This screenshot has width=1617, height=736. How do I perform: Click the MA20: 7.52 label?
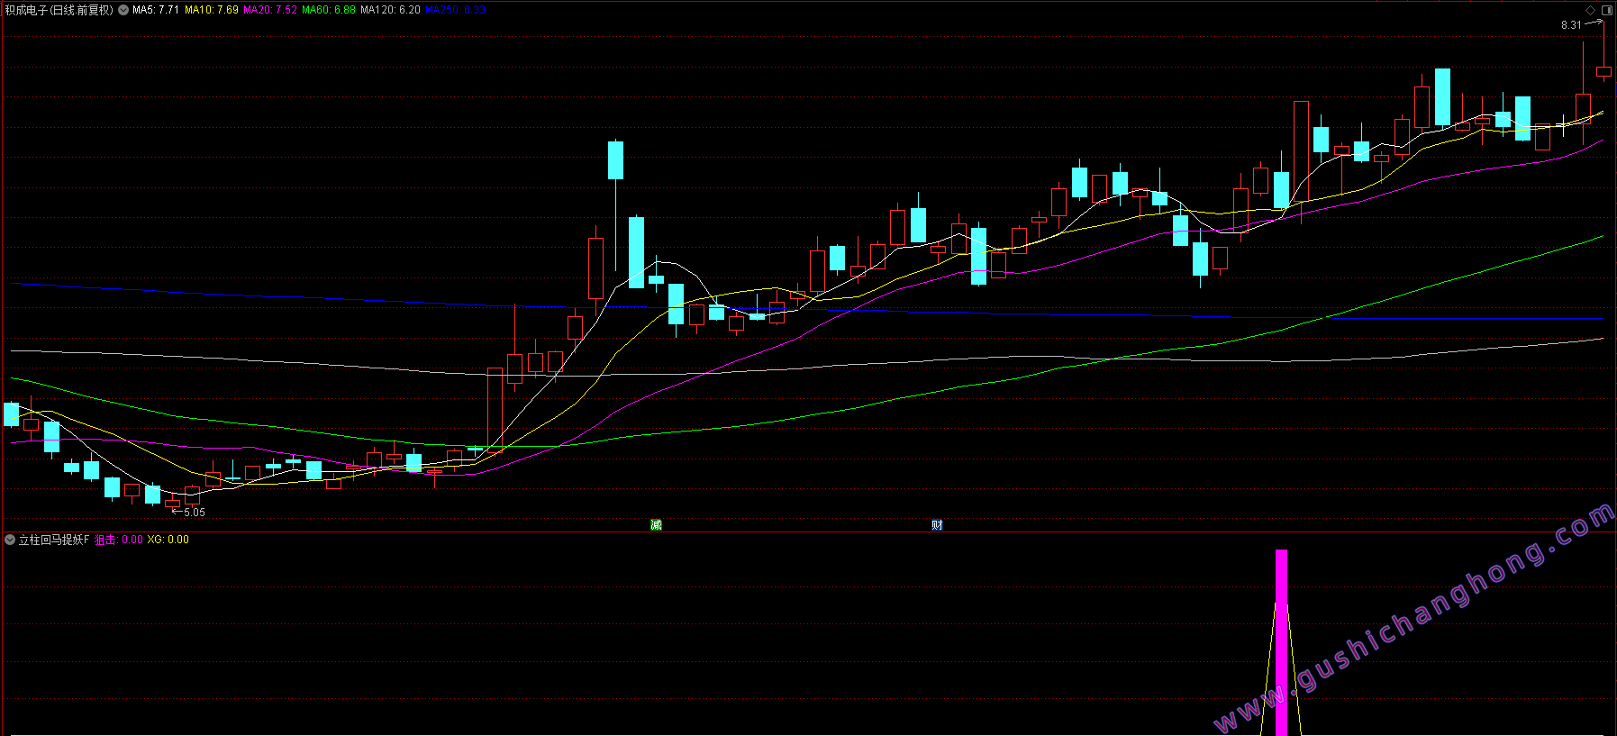[x=270, y=10]
